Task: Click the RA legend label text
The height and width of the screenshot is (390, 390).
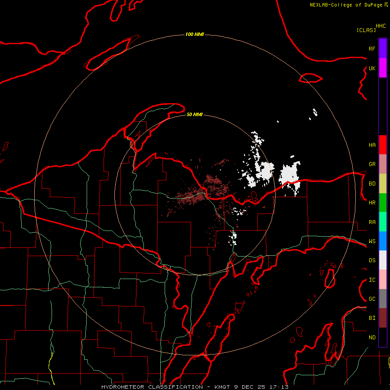Action: click(x=372, y=222)
